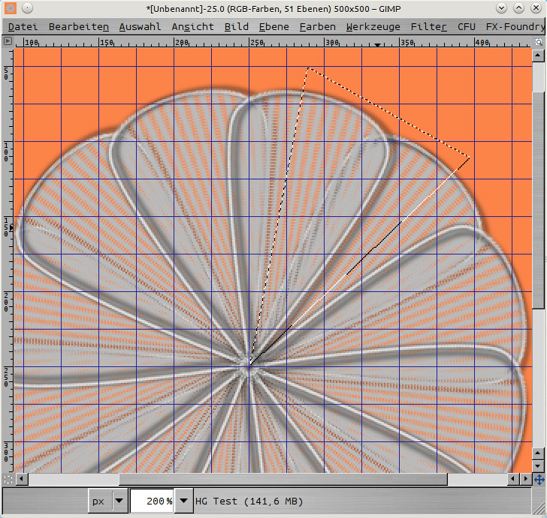This screenshot has width=547, height=518.
Task: Click the GIMP window menu icon in title bar
Action: point(10,8)
